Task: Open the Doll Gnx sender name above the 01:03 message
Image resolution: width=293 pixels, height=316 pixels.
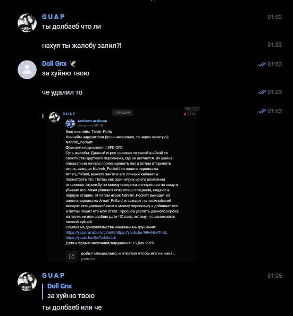Action: click(x=54, y=64)
